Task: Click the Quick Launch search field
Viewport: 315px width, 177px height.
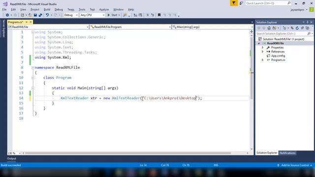Action: tap(268, 3)
